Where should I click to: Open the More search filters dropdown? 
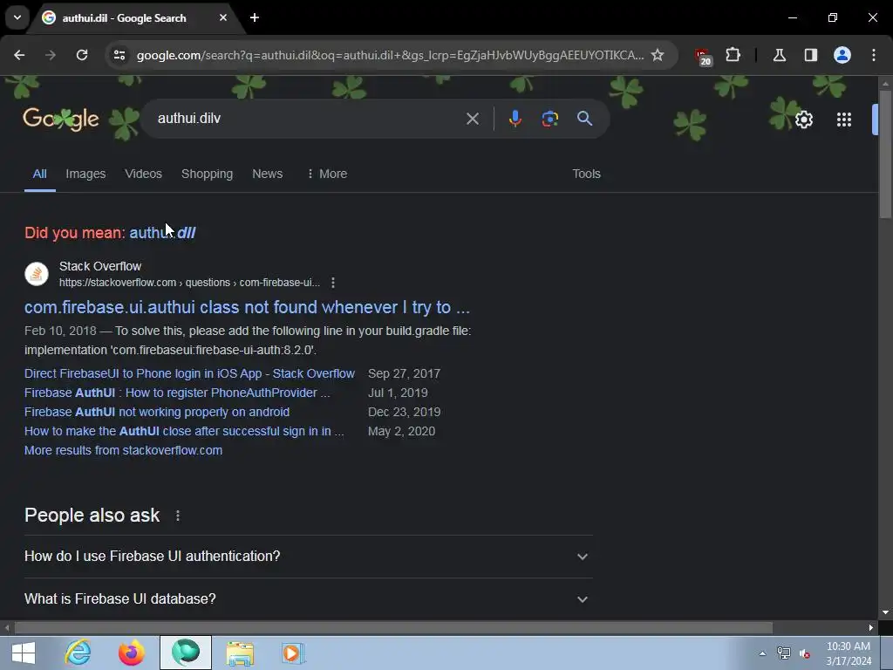tap(327, 174)
